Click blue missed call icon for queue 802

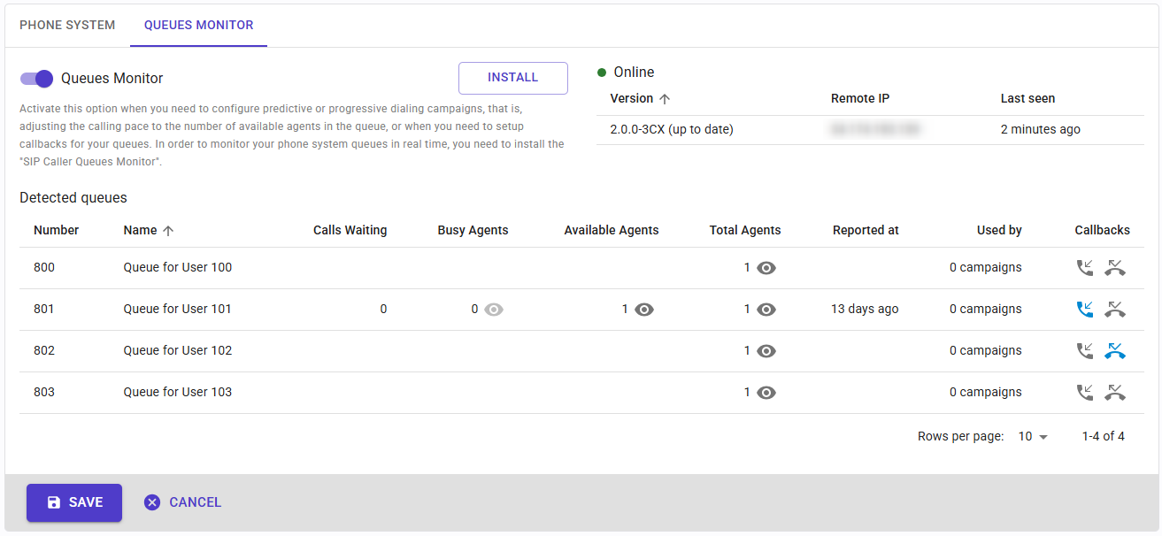[x=1115, y=351]
